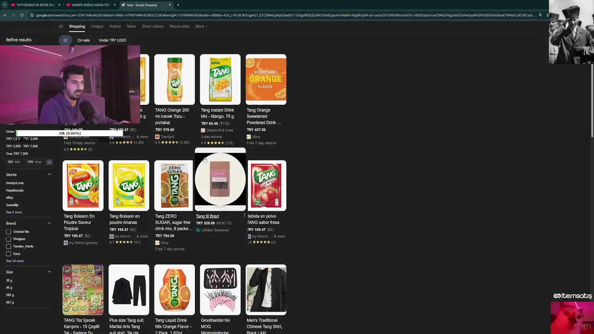Screen dimensions: 594x334
Task: Click the TRY Min price input
Action: point(14,162)
